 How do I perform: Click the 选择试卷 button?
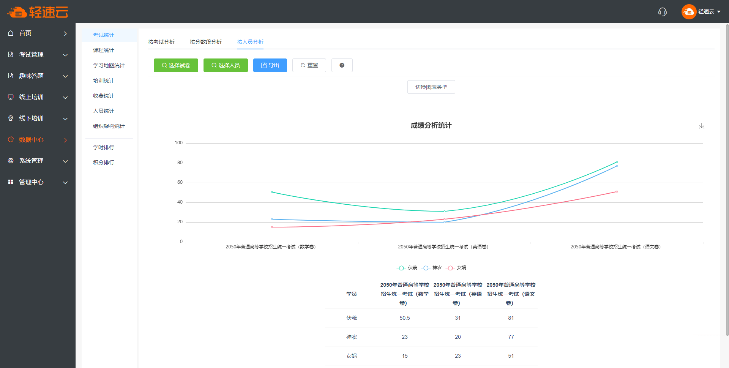pos(176,65)
